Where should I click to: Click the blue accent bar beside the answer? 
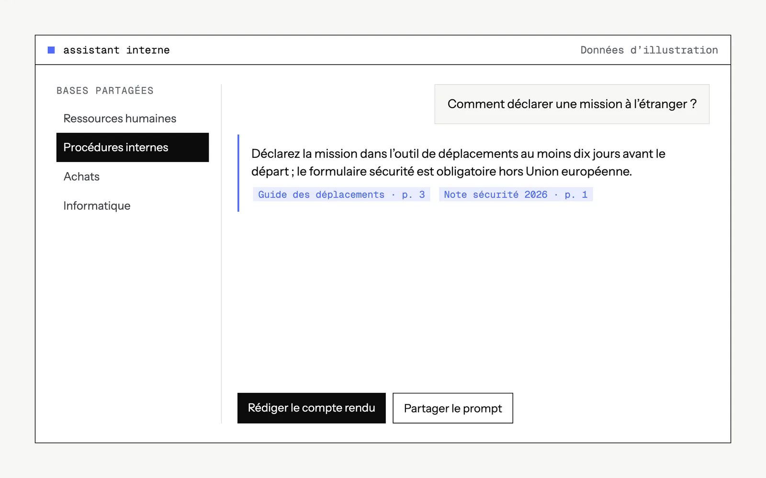[238, 173]
